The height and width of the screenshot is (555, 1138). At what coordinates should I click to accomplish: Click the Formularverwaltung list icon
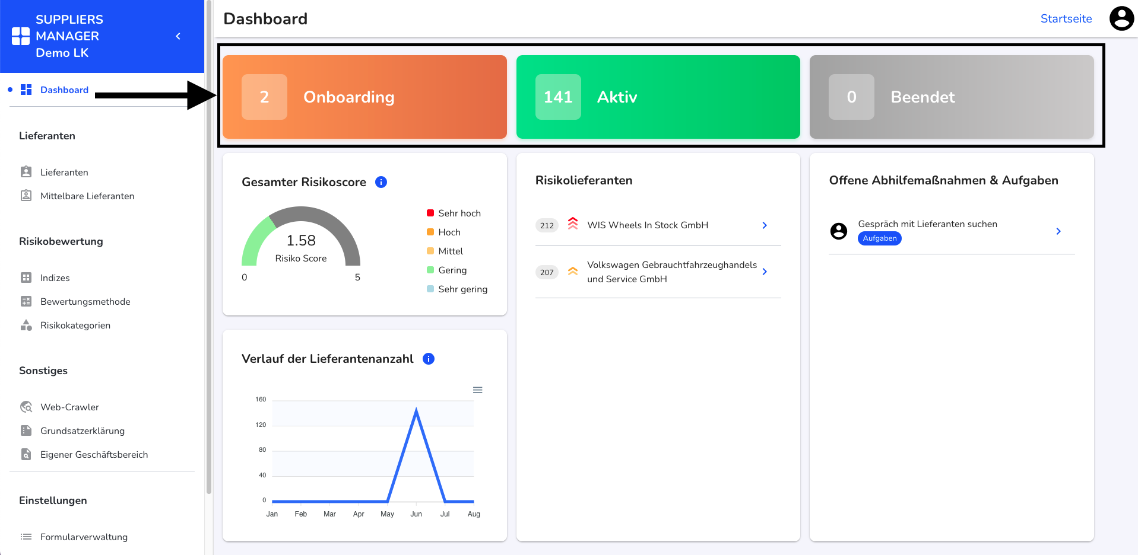click(x=26, y=537)
